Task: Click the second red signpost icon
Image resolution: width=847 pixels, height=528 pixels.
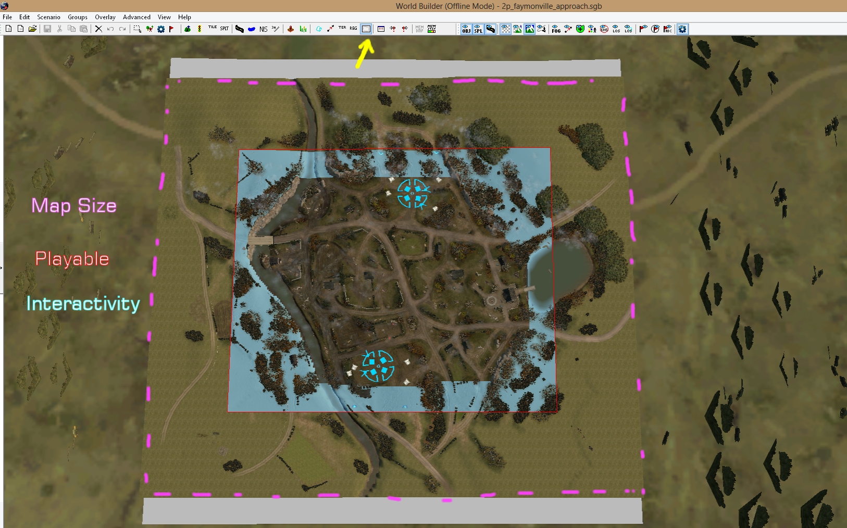Action: [405, 29]
